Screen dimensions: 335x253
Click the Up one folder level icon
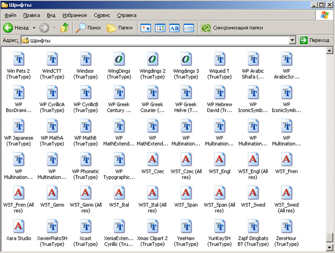tap(65, 28)
